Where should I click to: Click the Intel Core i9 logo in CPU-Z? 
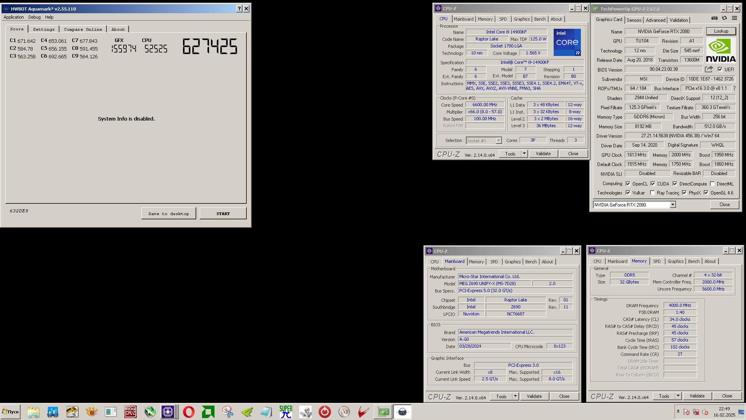(x=567, y=42)
